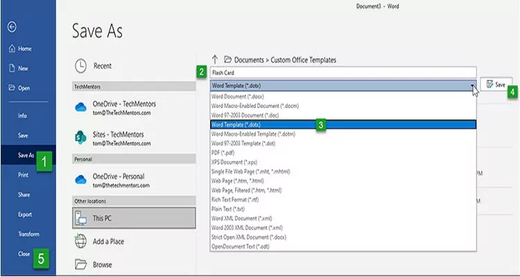Open the Share page
The height and width of the screenshot is (277, 520).
click(x=24, y=195)
